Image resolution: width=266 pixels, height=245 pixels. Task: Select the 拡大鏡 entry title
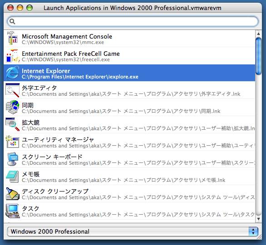[31, 122]
